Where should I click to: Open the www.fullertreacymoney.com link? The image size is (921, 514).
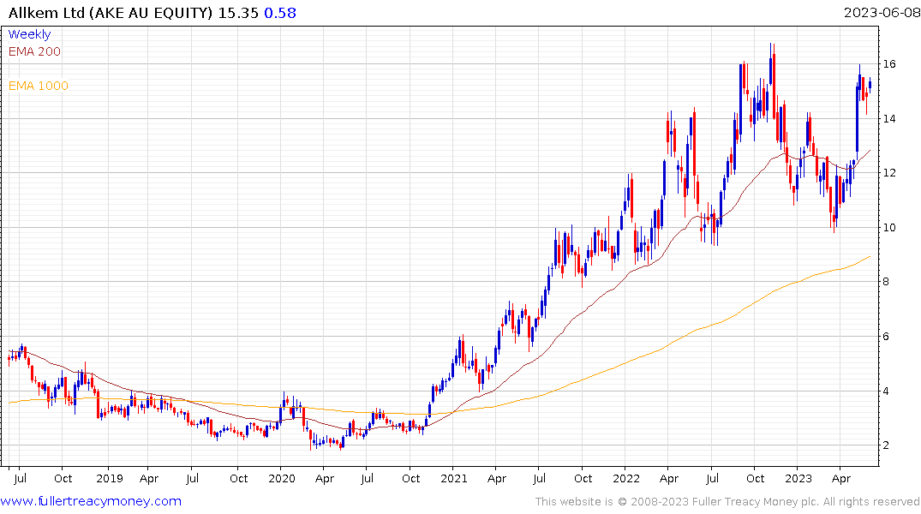(x=91, y=501)
